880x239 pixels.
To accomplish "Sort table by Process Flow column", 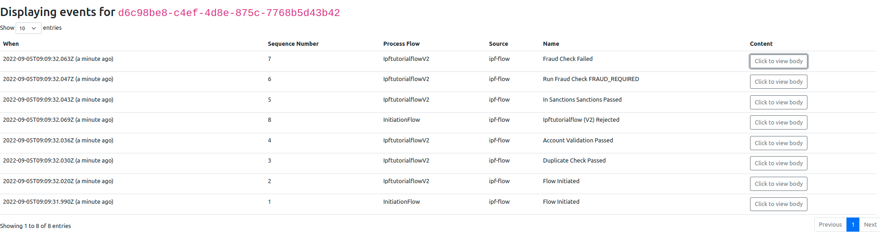I will (401, 44).
